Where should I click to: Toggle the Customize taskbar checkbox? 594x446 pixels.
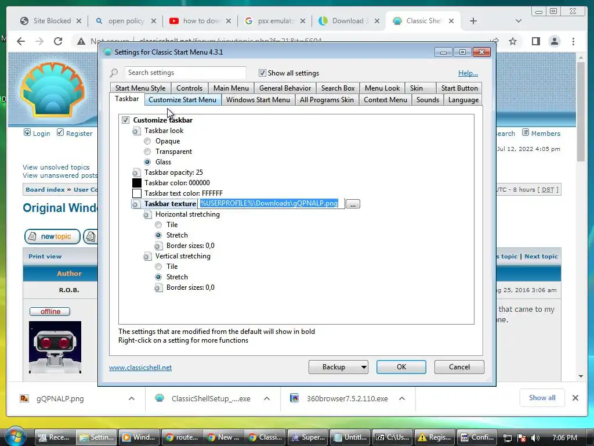pyautogui.click(x=125, y=120)
